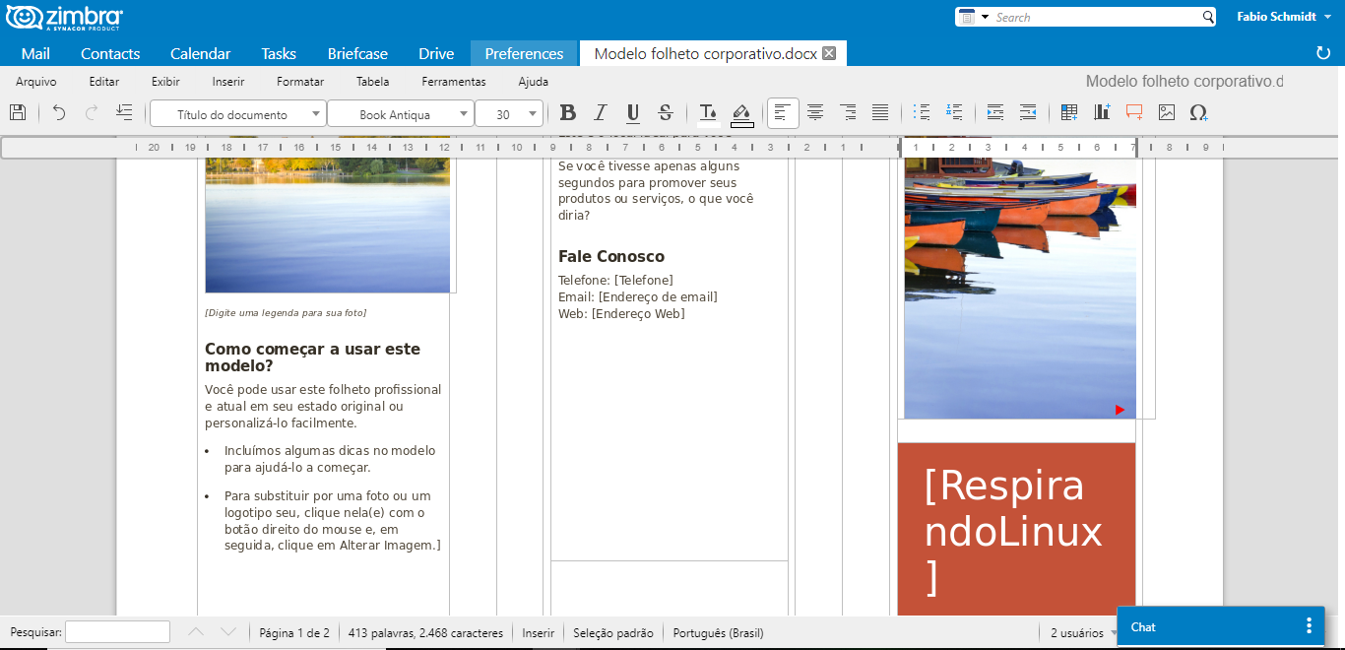Insert an image from toolbar
Viewport: 1345px width, 650px height.
point(1167,113)
